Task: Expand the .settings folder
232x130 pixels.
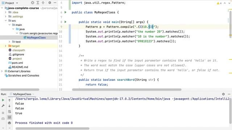Action: tap(6, 16)
